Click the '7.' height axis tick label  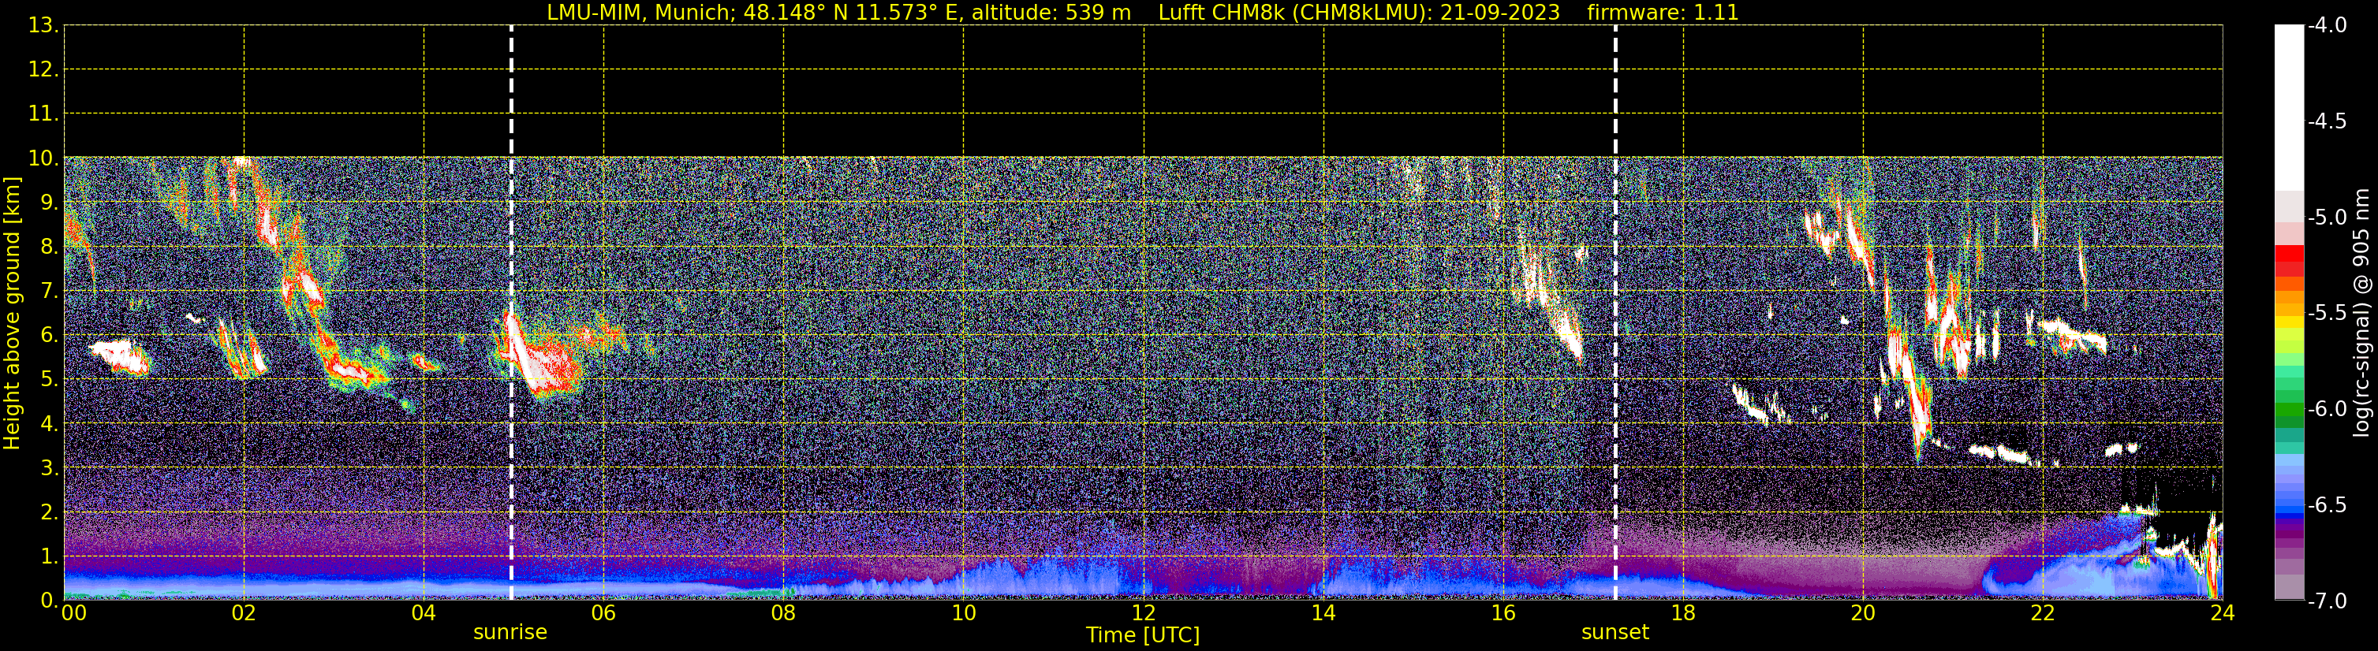50,292
